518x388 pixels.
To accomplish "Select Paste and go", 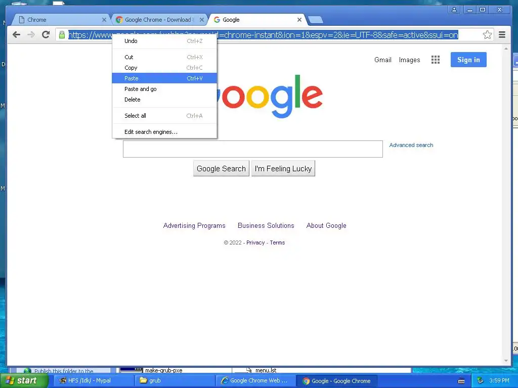I will [164, 89].
